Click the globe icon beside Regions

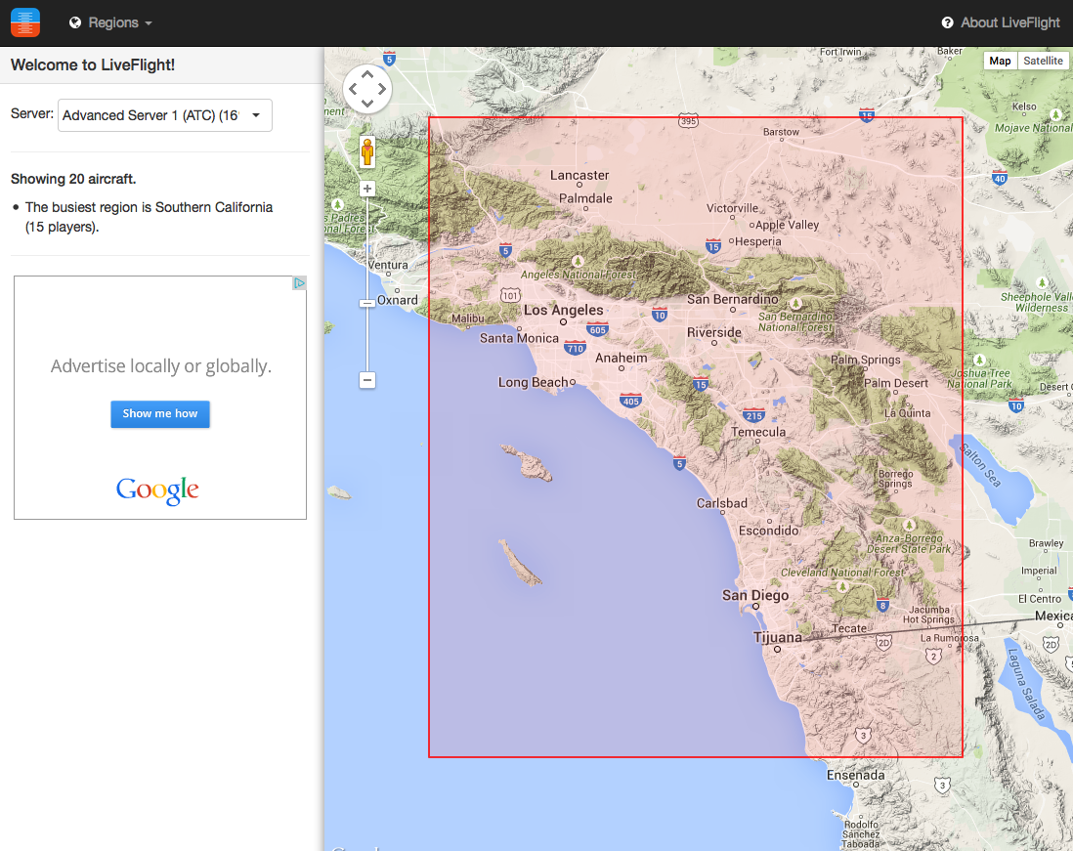75,22
